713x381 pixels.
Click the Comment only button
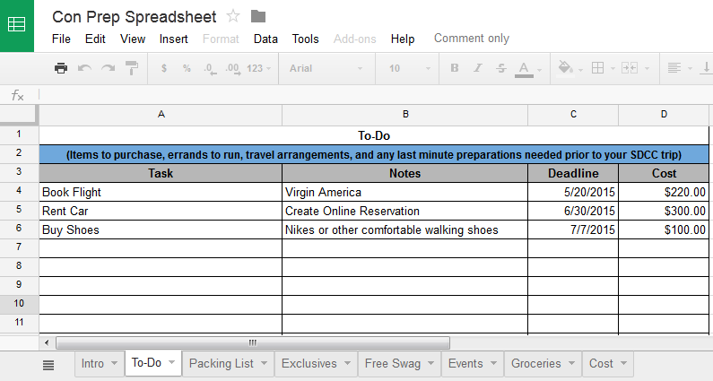click(x=472, y=39)
